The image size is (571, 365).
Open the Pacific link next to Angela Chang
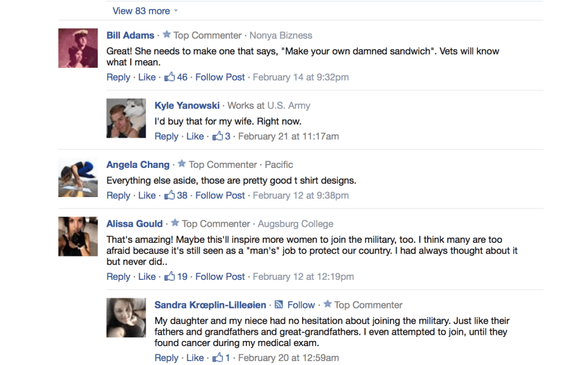click(279, 164)
